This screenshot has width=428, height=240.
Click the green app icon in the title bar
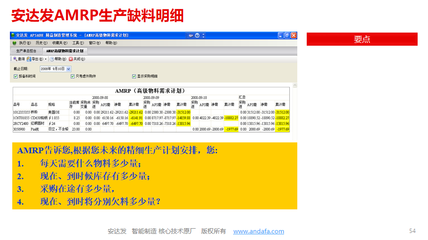[x=13, y=35]
